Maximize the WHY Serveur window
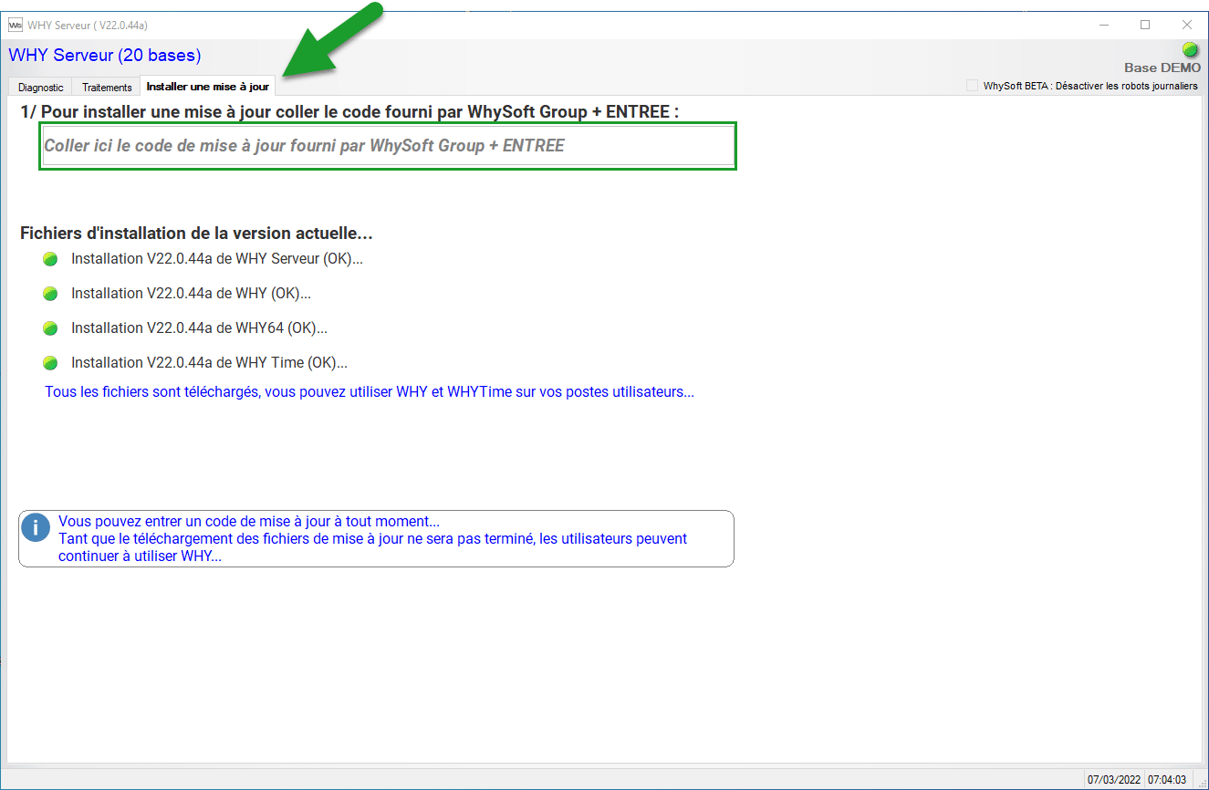Image resolution: width=1209 pixels, height=790 pixels. tap(1145, 25)
